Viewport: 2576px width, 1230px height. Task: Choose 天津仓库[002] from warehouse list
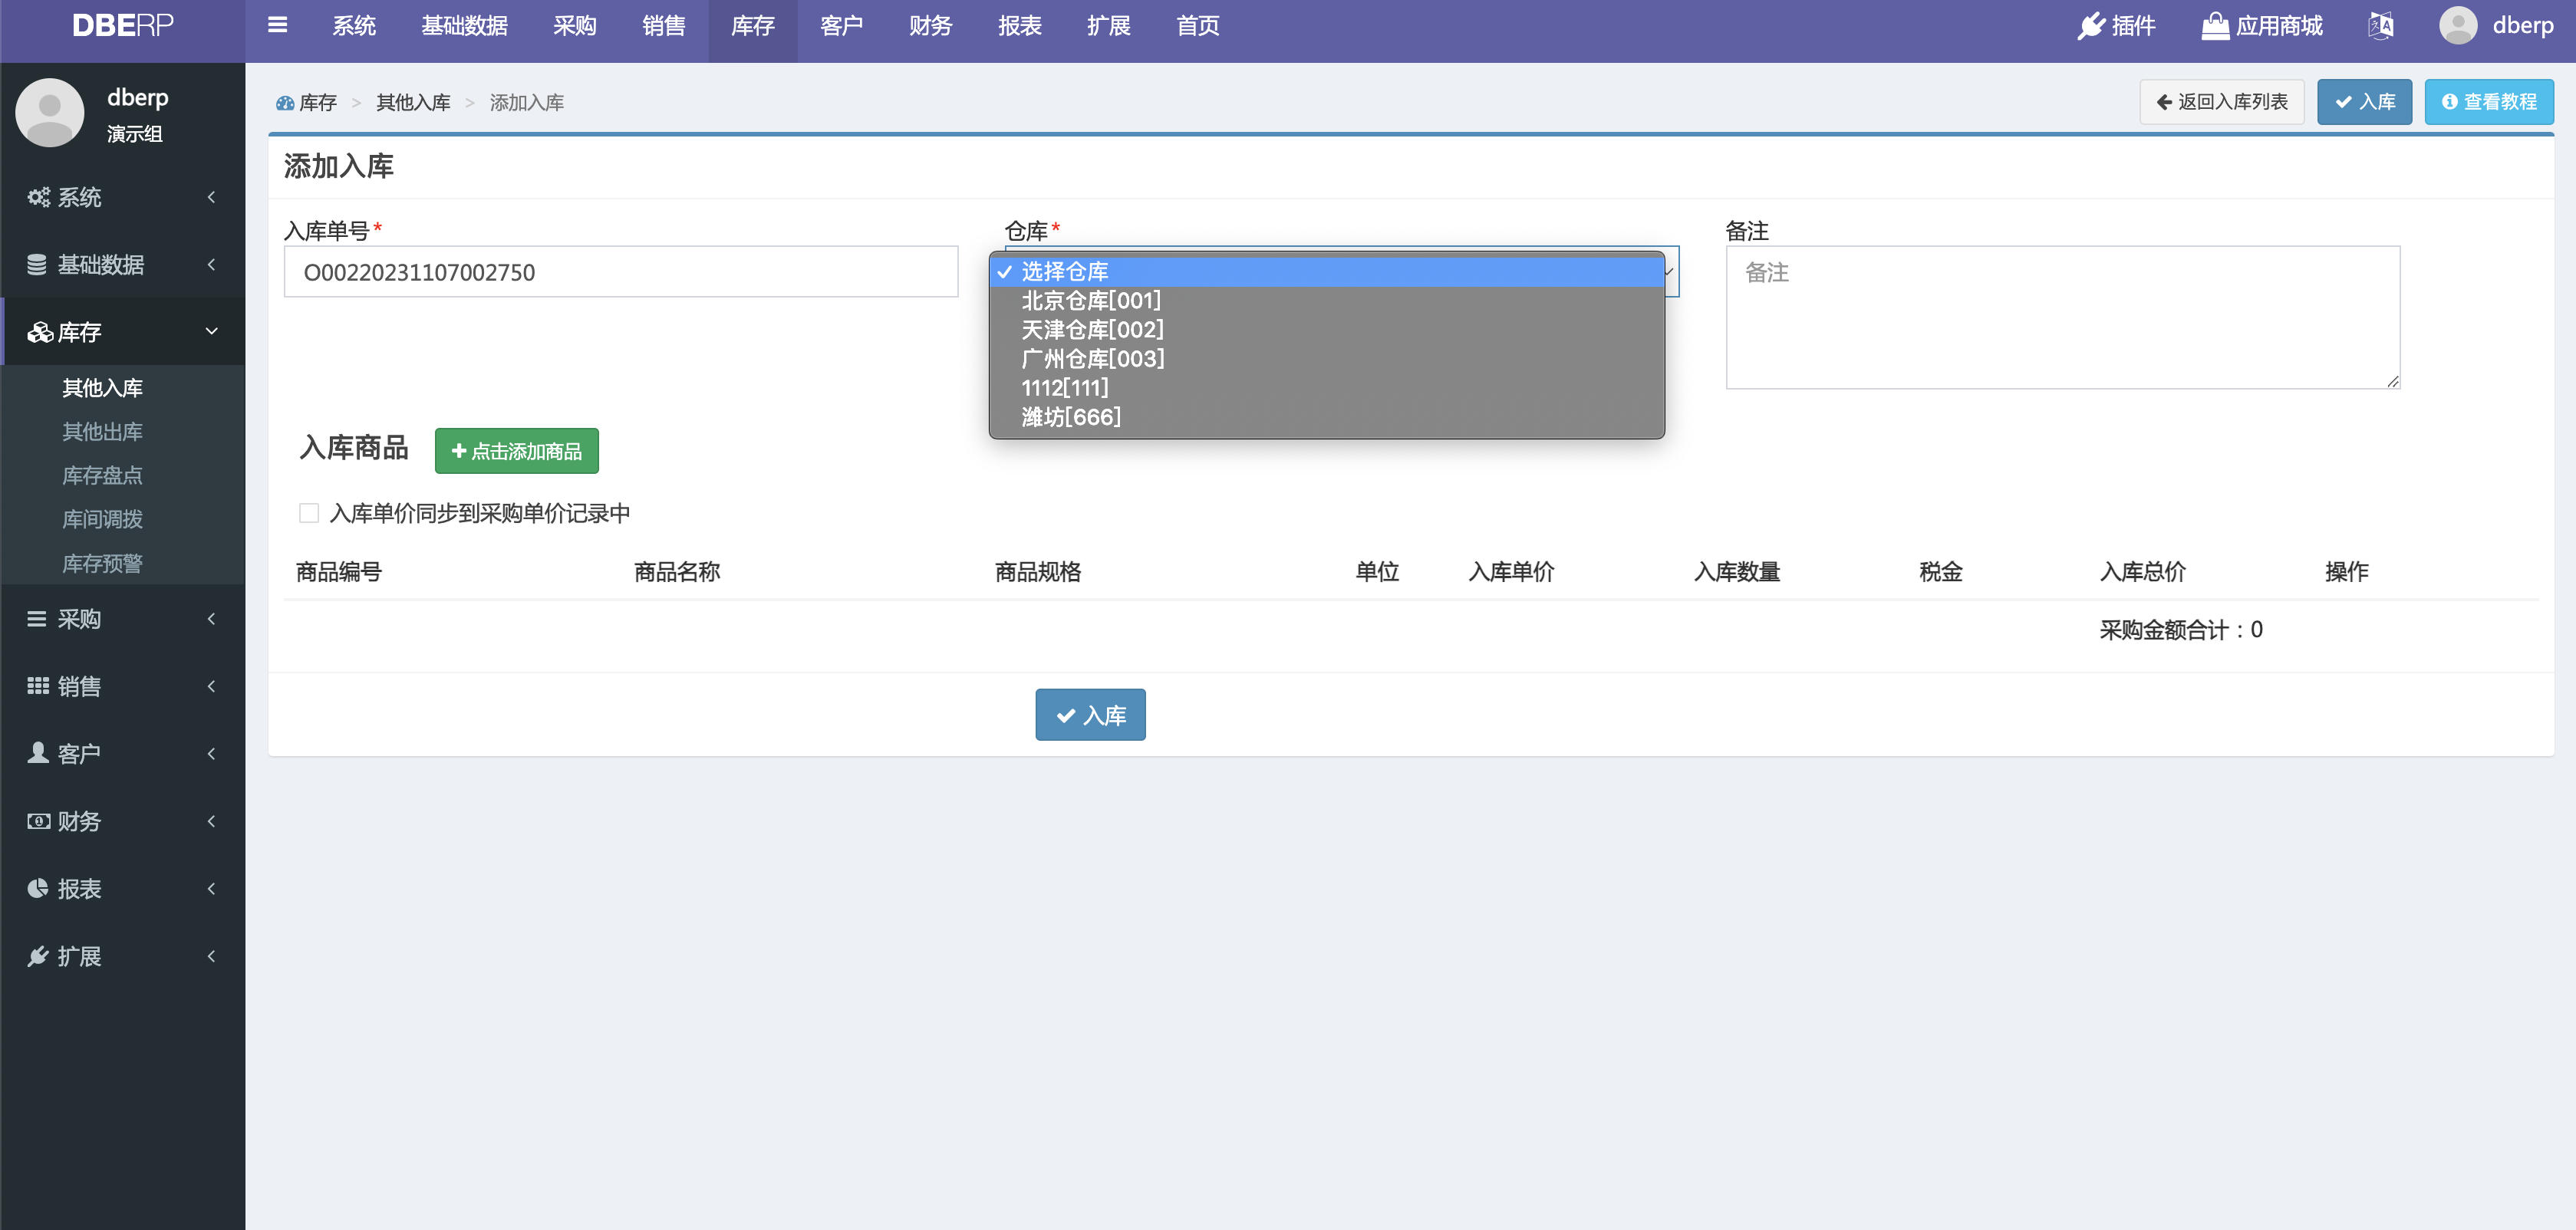(1326, 329)
